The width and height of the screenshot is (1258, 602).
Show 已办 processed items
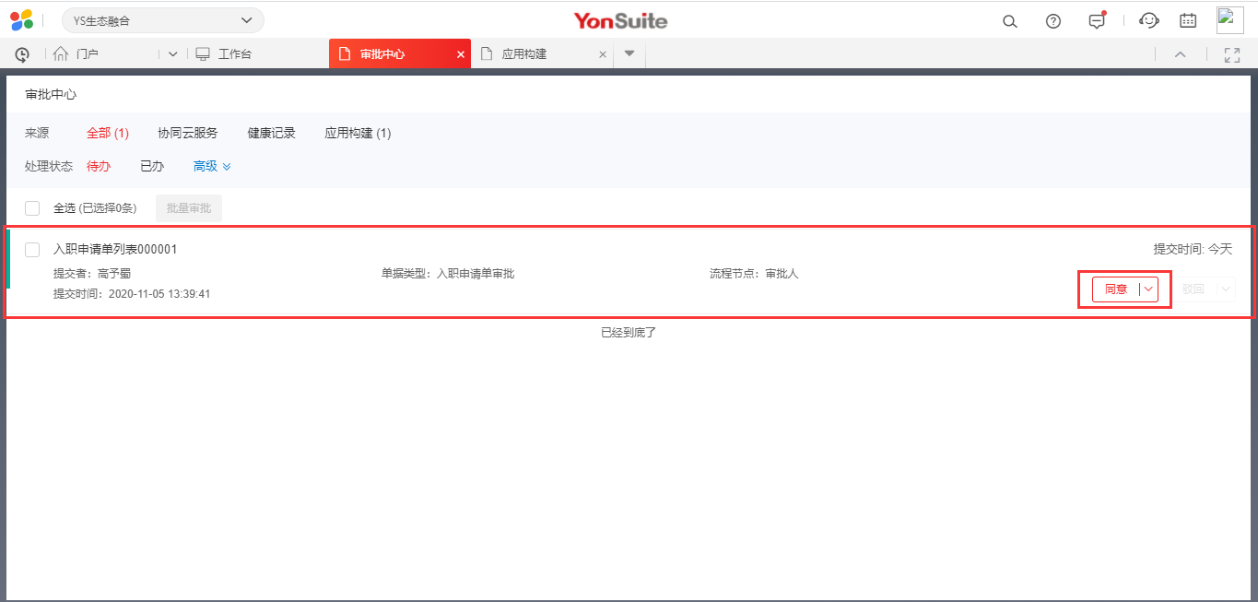152,166
